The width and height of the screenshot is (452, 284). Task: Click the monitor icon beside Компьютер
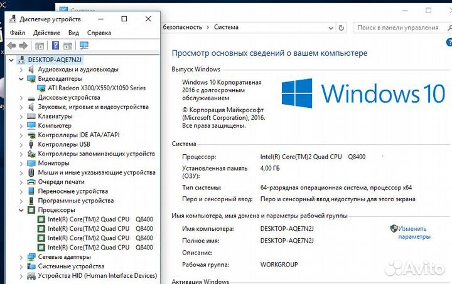coord(31,125)
